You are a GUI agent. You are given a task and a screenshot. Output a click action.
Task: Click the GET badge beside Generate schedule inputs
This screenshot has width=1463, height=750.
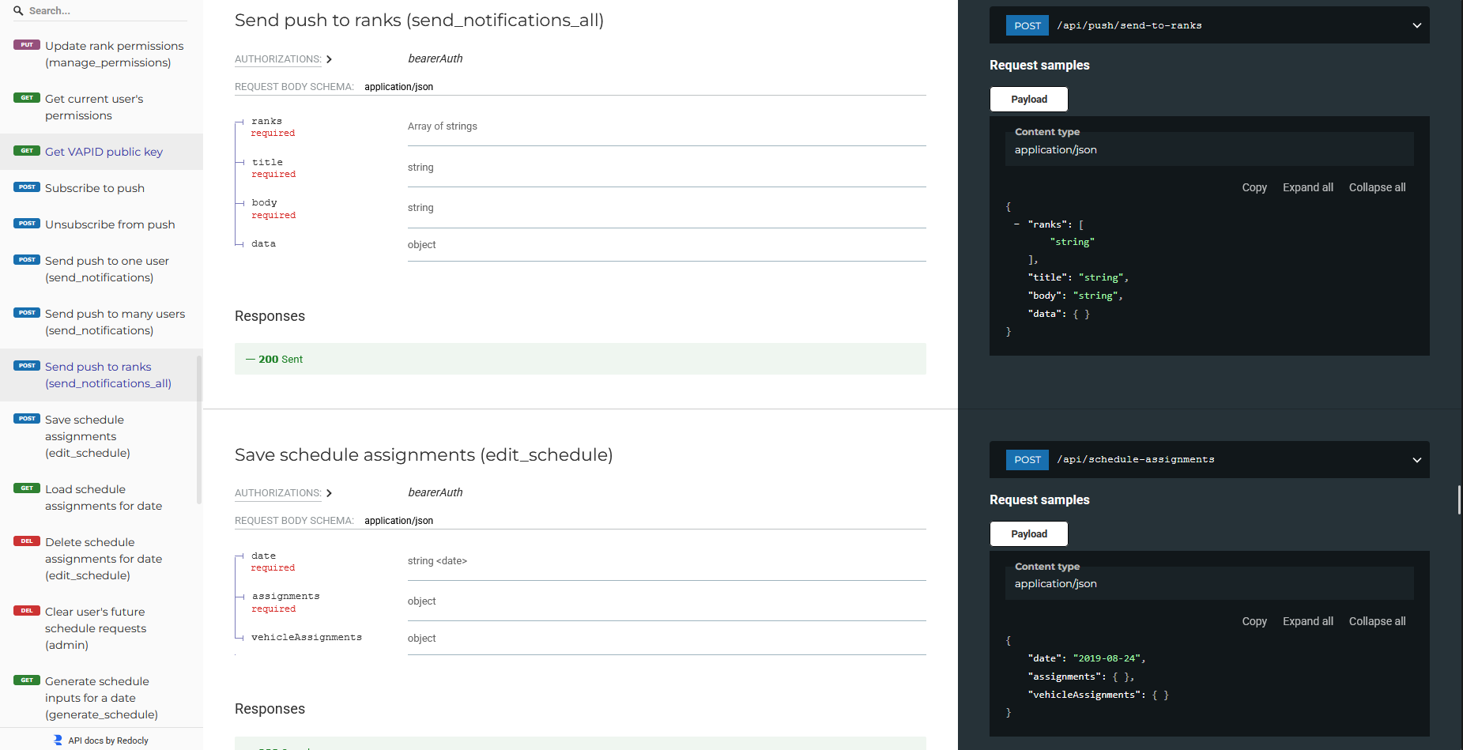pyautogui.click(x=26, y=680)
